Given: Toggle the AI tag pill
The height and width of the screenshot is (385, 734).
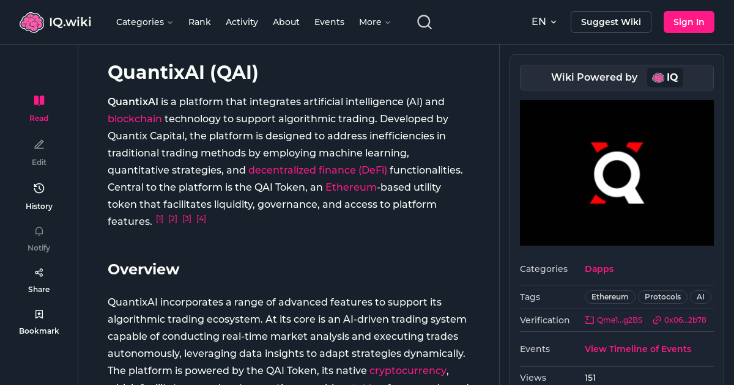Looking at the screenshot, I should 700,297.
